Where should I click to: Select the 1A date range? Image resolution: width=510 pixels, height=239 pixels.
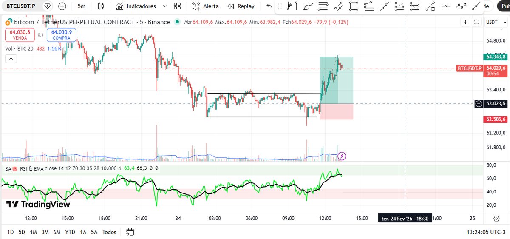[x=83, y=232]
